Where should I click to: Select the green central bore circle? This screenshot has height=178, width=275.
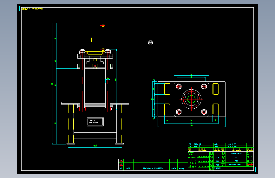[x=191, y=99]
